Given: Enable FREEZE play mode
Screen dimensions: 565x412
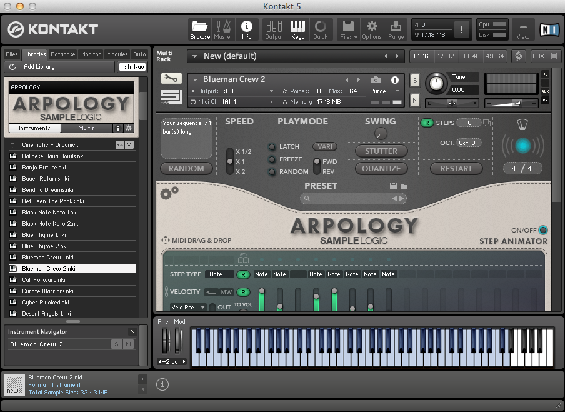Looking at the screenshot, I should 272,159.
